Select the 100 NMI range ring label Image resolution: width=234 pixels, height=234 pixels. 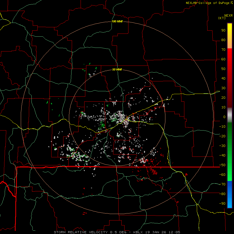[117, 21]
